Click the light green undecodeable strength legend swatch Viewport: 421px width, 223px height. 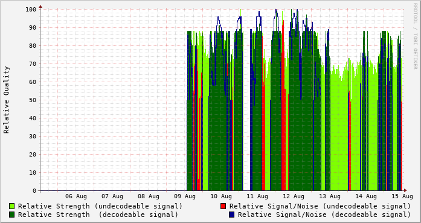[12, 206]
